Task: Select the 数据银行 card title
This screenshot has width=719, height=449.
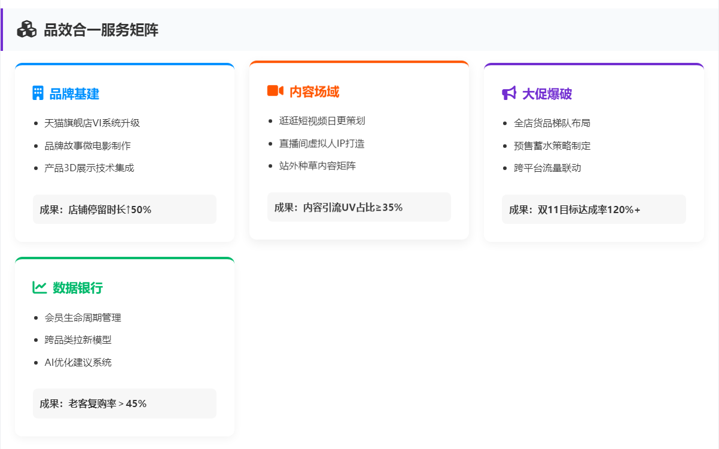Action: 78,288
